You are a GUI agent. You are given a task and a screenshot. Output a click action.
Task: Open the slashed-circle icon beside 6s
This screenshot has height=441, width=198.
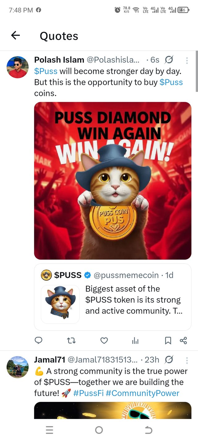click(169, 60)
